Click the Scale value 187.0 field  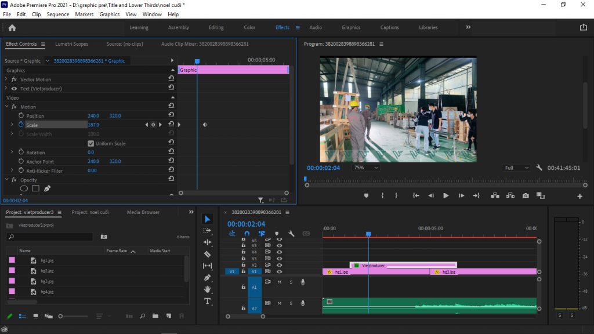tap(93, 125)
